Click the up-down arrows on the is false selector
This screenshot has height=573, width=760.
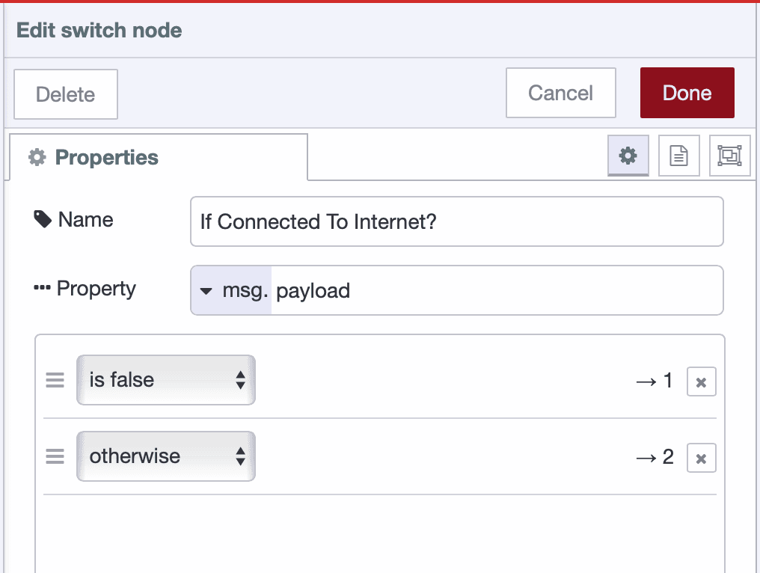tap(242, 380)
